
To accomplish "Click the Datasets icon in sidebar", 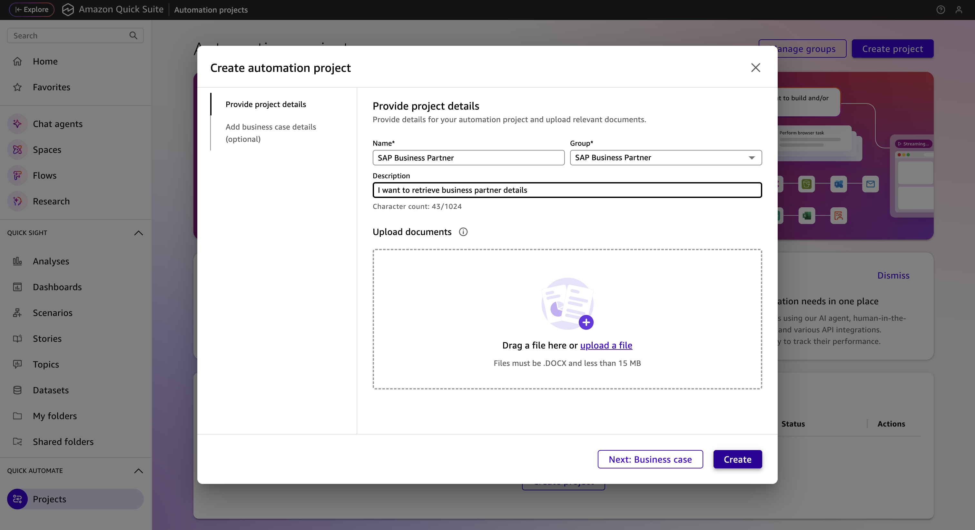I will point(17,390).
